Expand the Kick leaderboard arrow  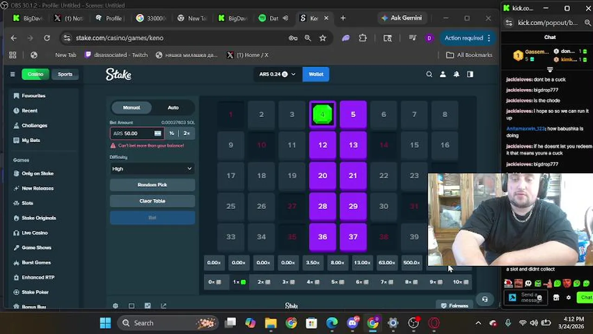pyautogui.click(x=550, y=70)
